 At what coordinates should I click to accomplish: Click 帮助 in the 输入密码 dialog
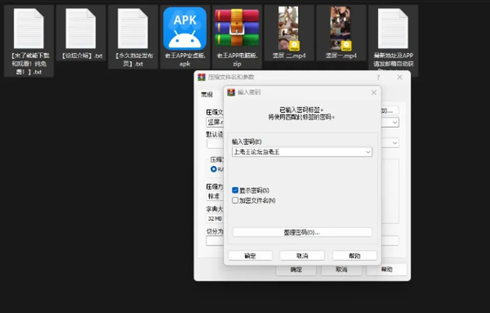point(355,256)
